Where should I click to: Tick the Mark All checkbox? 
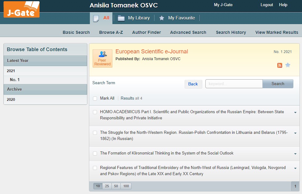(x=95, y=98)
